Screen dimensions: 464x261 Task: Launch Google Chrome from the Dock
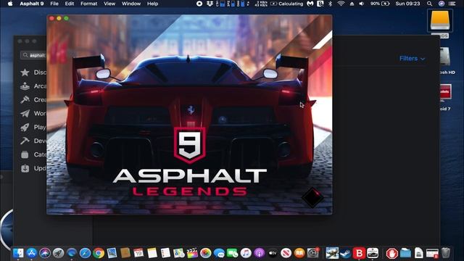click(99, 253)
